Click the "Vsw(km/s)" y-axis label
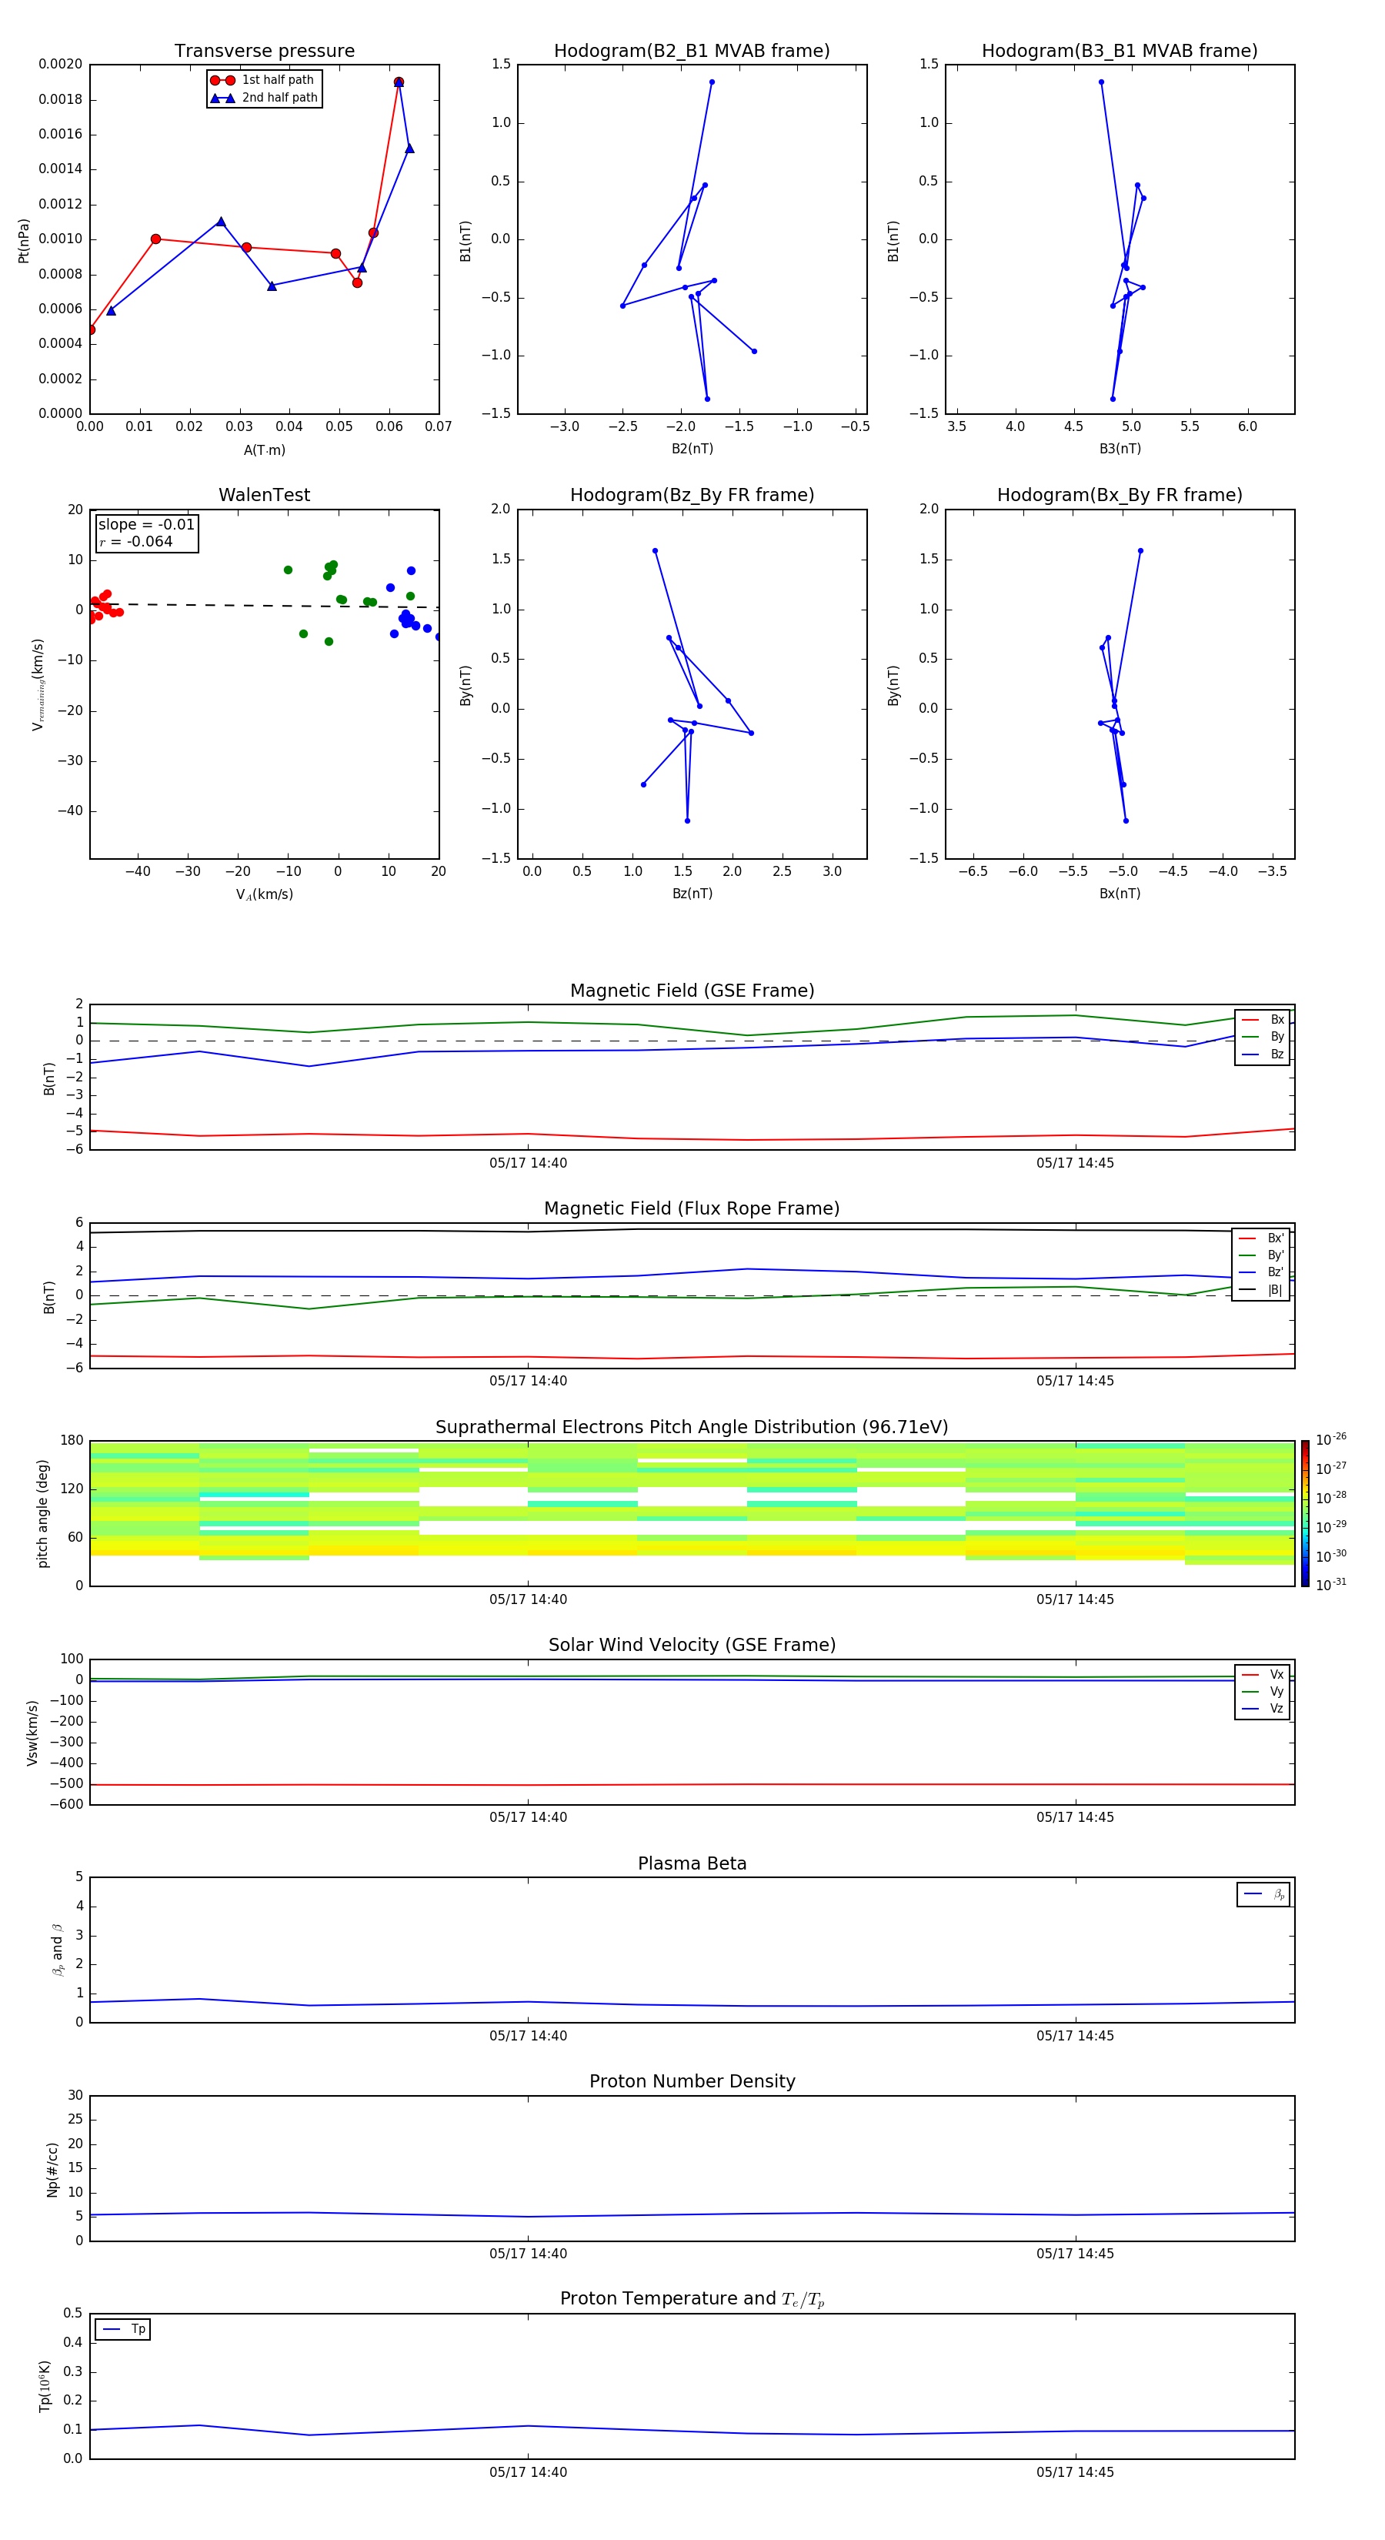 [32, 1733]
